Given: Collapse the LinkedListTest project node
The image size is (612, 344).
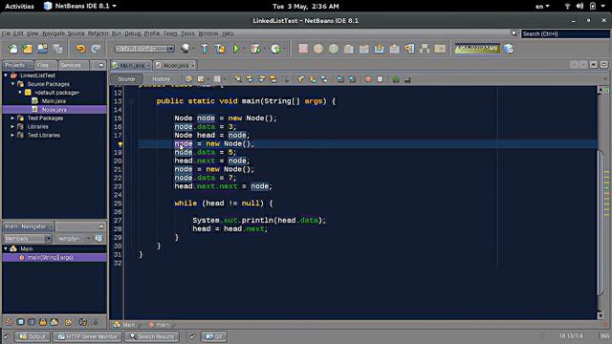Looking at the screenshot, I should 6,75.
